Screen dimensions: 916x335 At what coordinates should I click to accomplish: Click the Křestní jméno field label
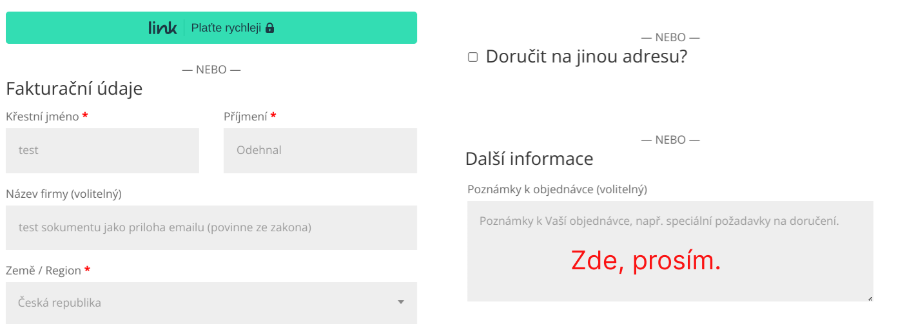pos(43,117)
